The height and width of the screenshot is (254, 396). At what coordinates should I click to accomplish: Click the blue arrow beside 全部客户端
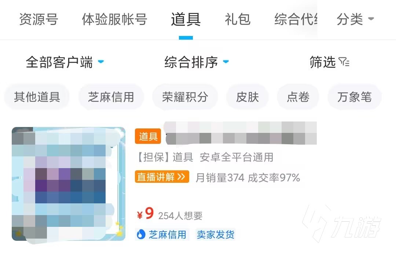pos(101,61)
